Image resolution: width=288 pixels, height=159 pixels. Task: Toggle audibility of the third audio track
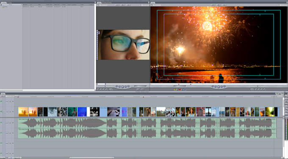(x=1, y=143)
